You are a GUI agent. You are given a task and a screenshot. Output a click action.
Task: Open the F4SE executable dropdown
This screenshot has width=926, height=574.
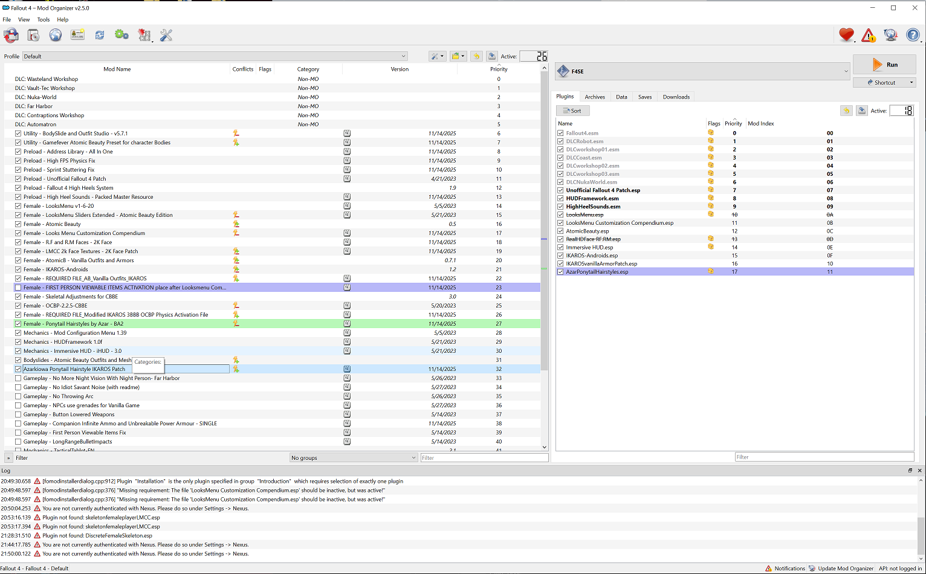point(702,71)
